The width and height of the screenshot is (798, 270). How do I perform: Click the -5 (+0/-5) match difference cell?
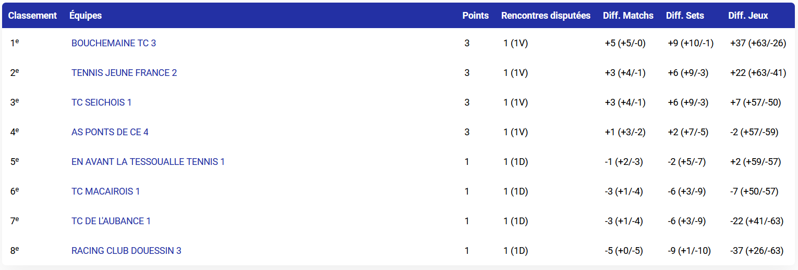623,251
